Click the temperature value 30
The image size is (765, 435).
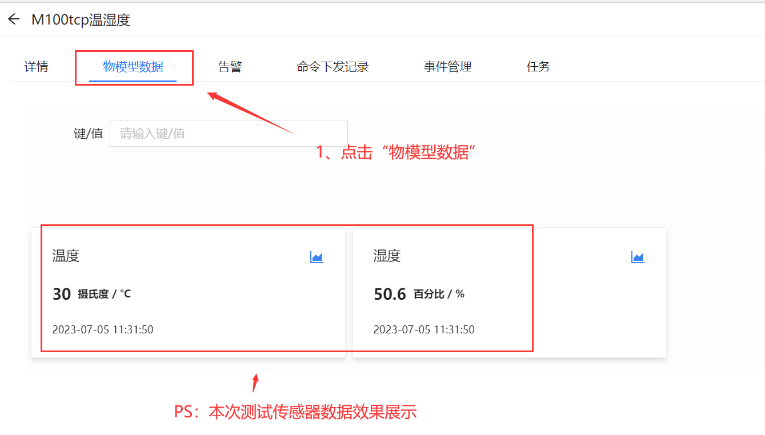(62, 294)
